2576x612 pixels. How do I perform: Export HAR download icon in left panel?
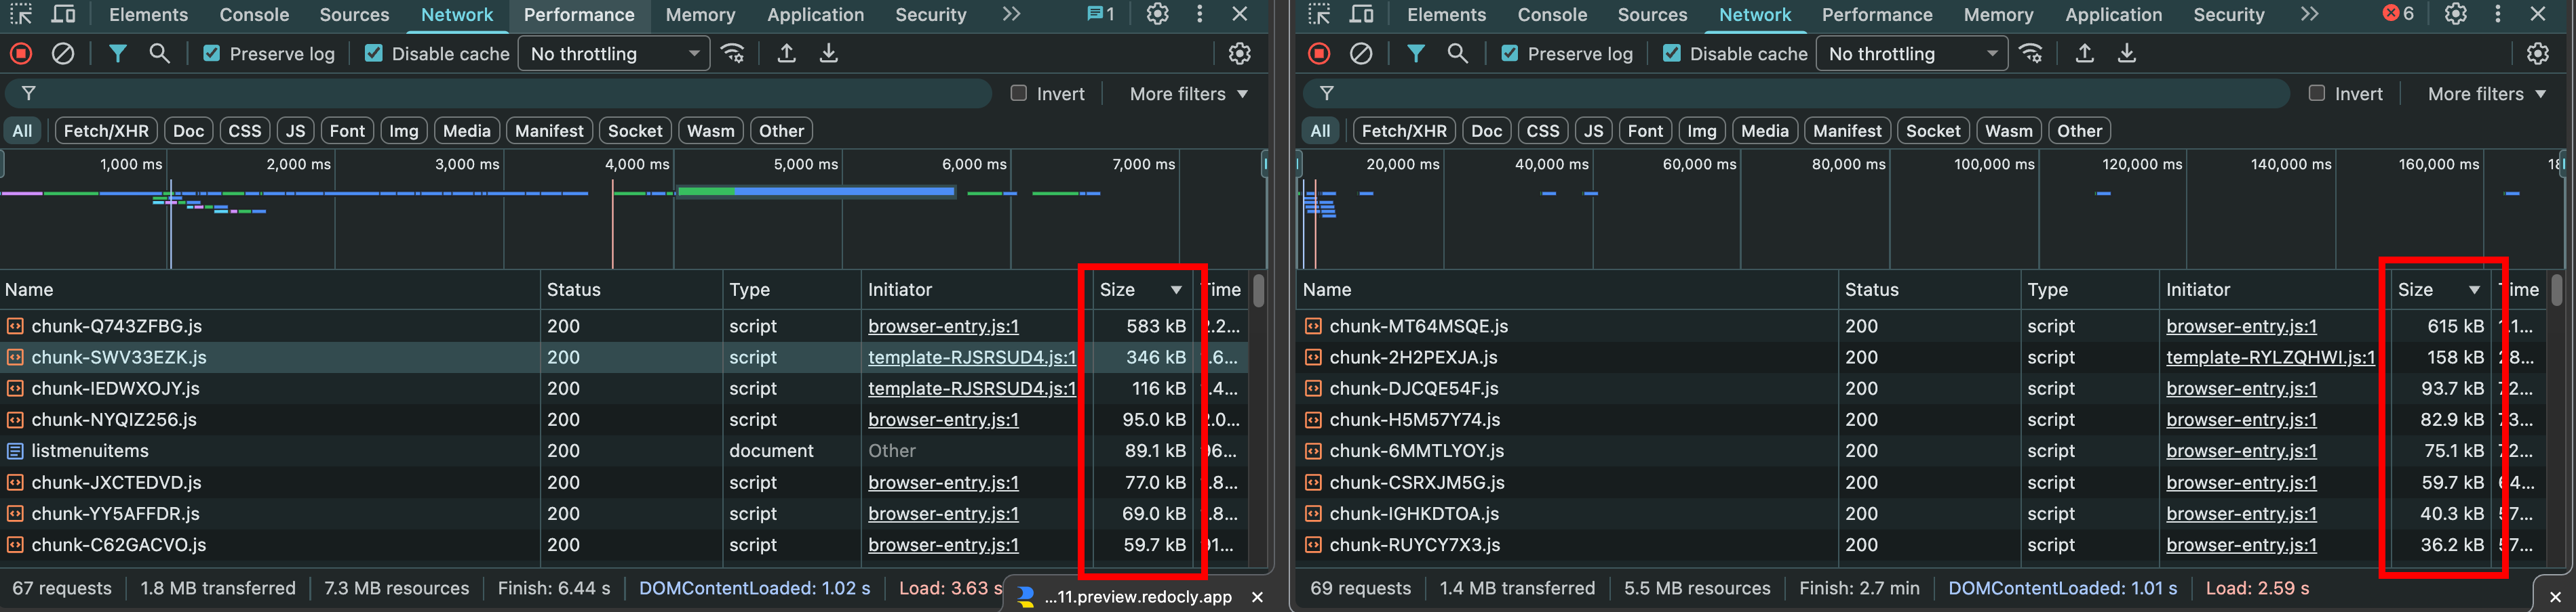pos(828,54)
